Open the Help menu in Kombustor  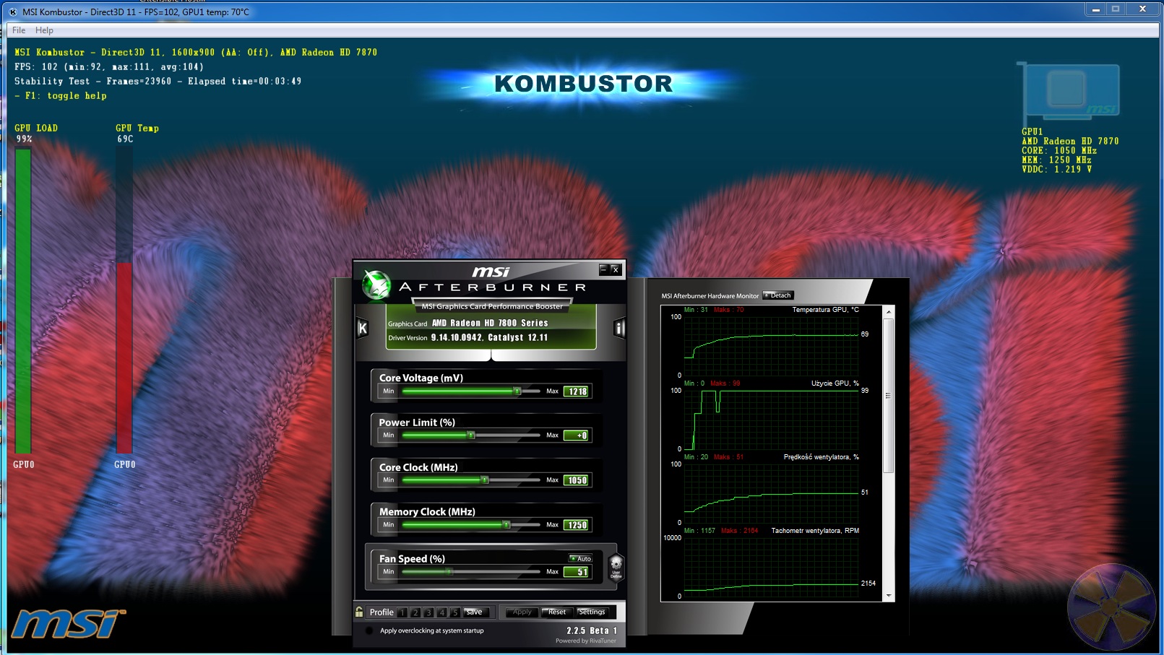click(44, 30)
